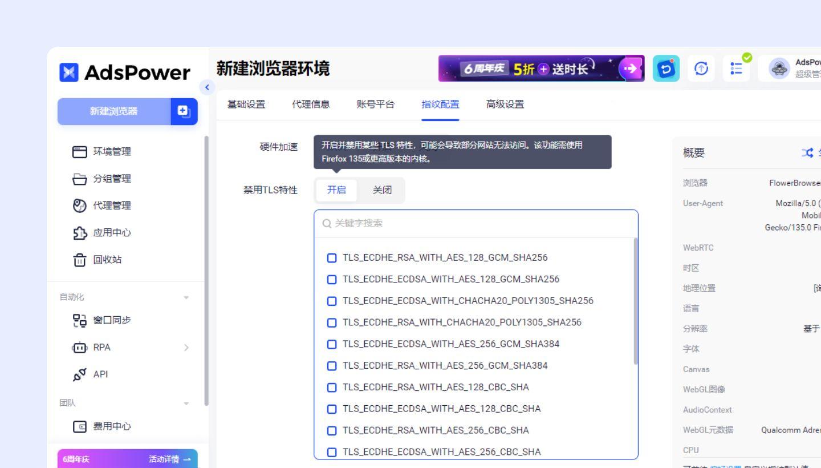
Task: Click the sync/update icon in top bar
Action: coord(701,68)
